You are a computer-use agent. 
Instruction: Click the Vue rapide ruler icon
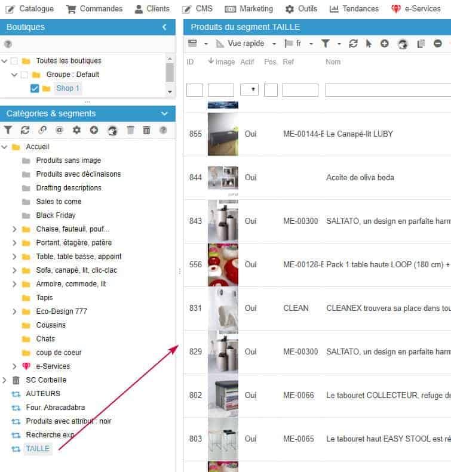click(220, 44)
